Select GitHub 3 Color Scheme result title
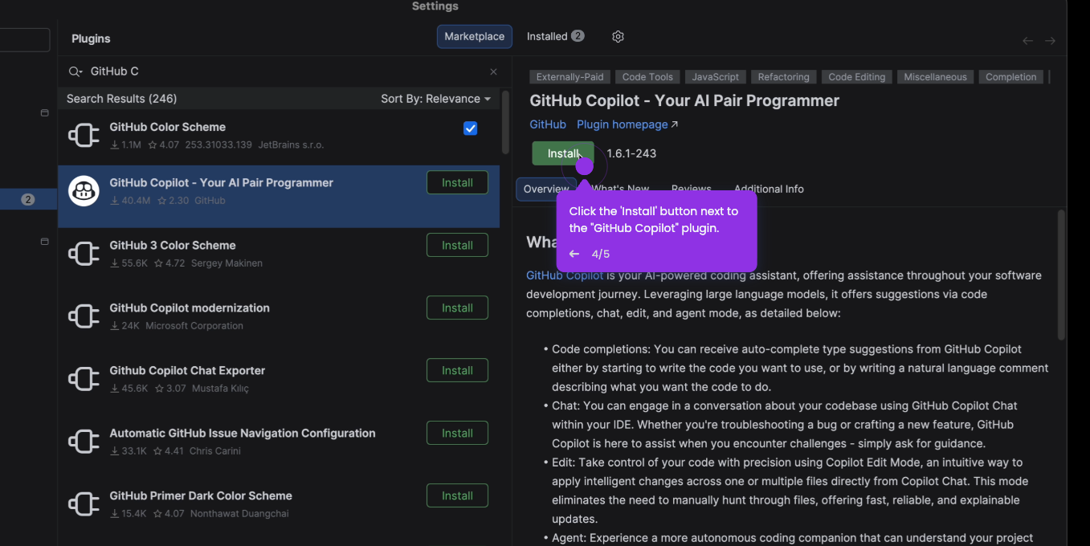The width and height of the screenshot is (1090, 546). pyautogui.click(x=173, y=245)
